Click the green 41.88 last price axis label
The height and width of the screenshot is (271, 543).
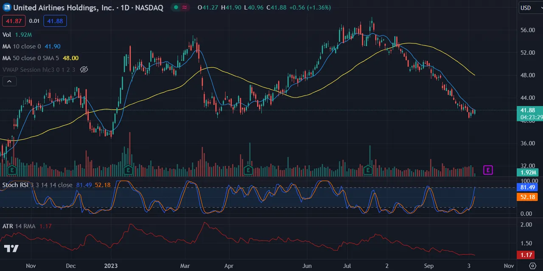click(529, 110)
